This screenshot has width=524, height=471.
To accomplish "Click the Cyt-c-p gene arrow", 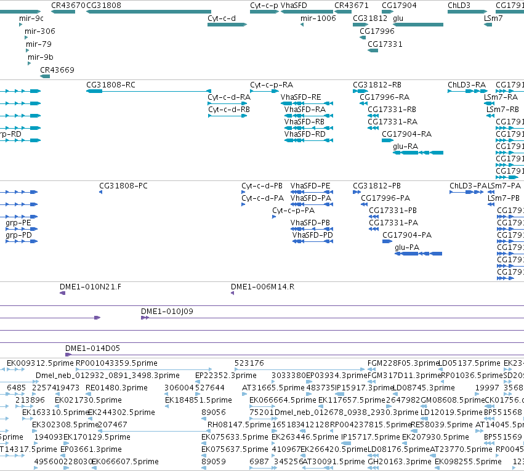I will pos(264,12).
